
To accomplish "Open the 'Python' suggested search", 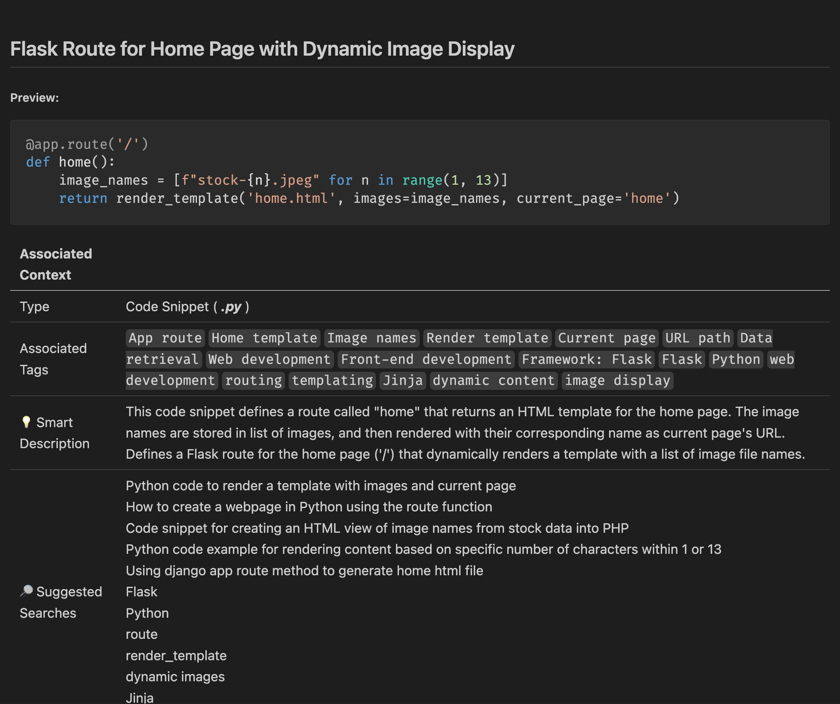I will point(147,613).
